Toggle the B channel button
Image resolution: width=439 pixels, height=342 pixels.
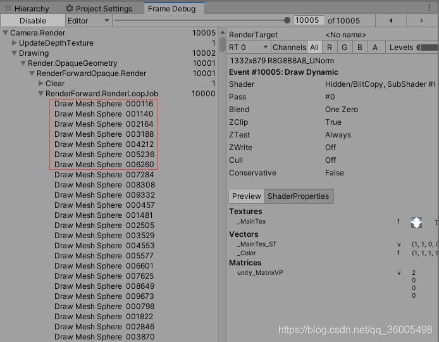pos(360,47)
